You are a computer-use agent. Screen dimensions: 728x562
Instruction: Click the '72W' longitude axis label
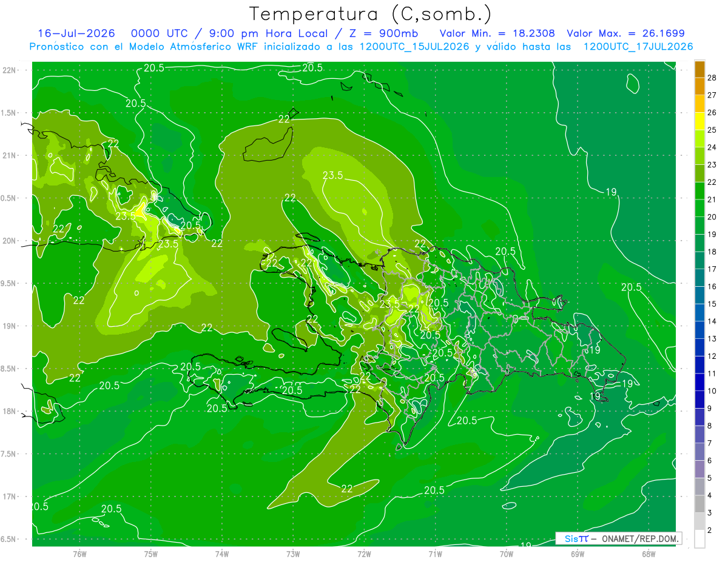tap(364, 554)
